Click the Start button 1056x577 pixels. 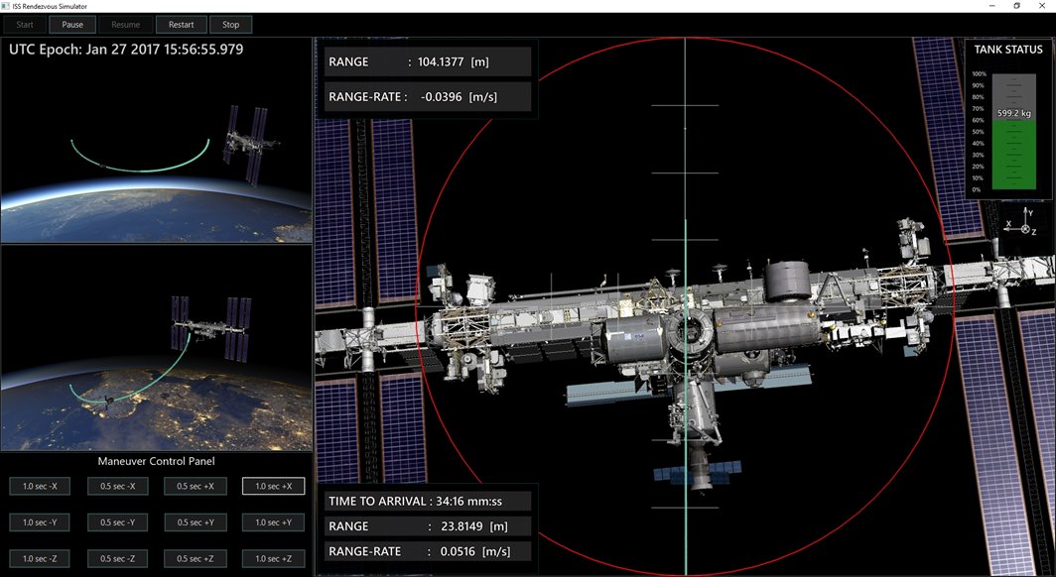coord(25,25)
